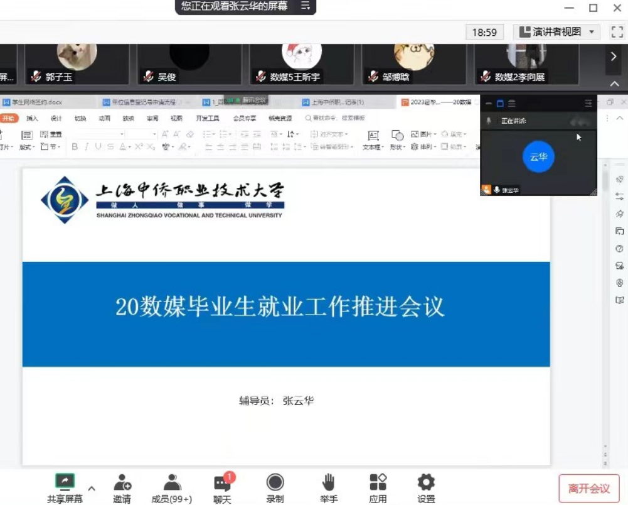Click the 云华 speaker avatar in floating window

[x=538, y=157]
